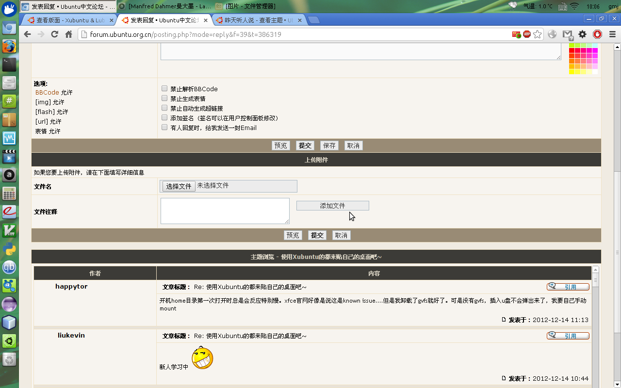This screenshot has width=621, height=388.
Task: Open the blue cube VirtualBox dock icon
Action: pos(9,323)
